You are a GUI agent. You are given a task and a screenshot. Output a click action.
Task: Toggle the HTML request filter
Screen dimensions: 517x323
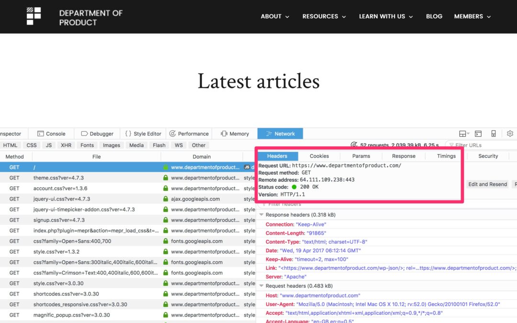(10, 145)
